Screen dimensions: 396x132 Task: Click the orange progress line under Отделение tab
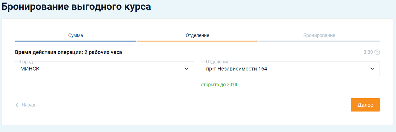[197, 41]
